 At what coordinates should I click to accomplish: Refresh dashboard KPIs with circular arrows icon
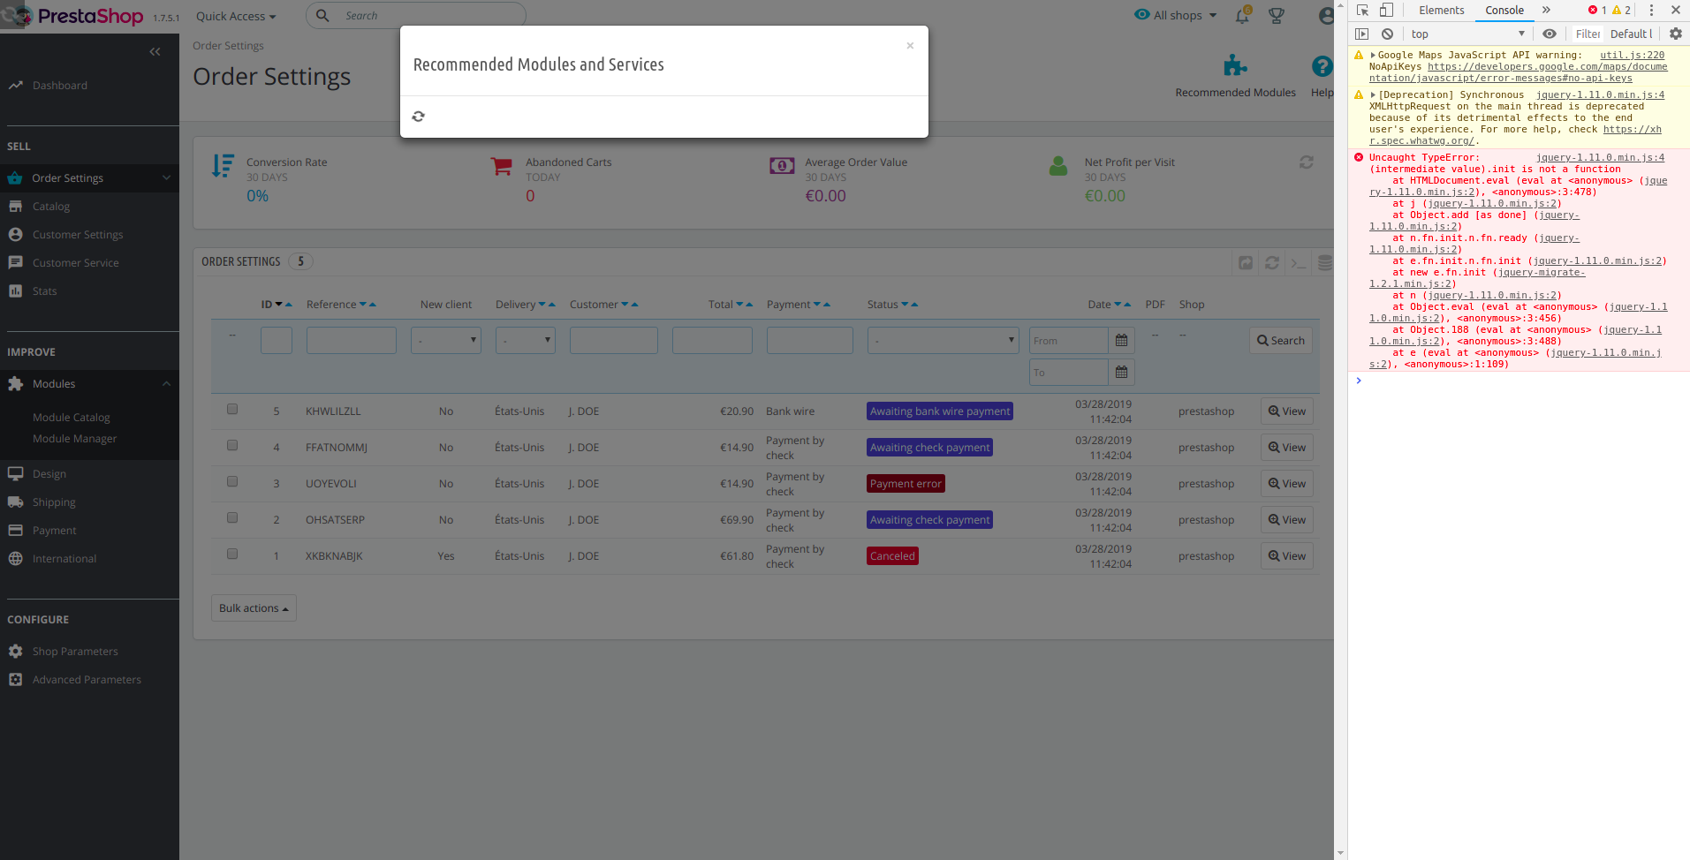coord(1307,162)
